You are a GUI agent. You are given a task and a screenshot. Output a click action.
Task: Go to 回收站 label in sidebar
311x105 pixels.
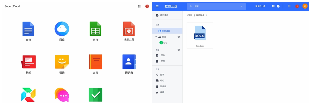[x=163, y=86]
